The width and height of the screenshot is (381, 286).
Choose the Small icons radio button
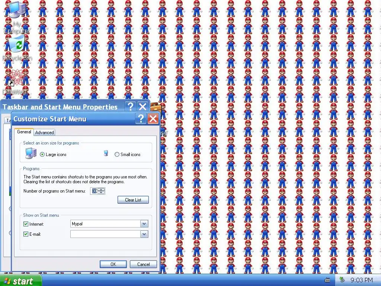point(117,155)
